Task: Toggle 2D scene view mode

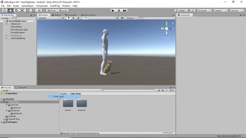Action: tap(63, 18)
